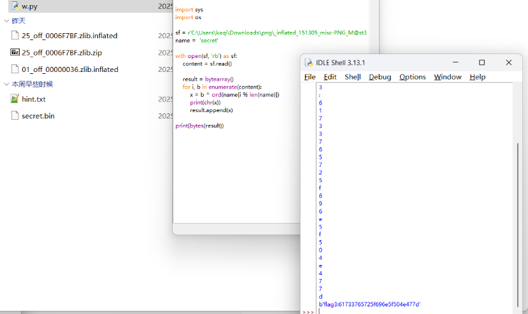Open the Help menu in IDLE
The image size is (528, 314).
click(x=477, y=77)
